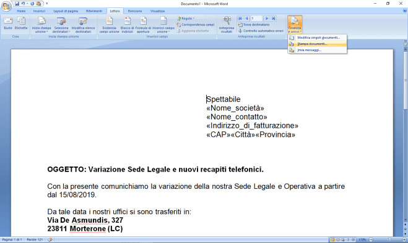Click Controllo automatico errori
Screen dimensions: 408x243
point(261,31)
